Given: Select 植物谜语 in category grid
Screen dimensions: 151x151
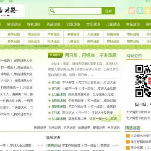Looking at the screenshot, I should (x=133, y=41).
